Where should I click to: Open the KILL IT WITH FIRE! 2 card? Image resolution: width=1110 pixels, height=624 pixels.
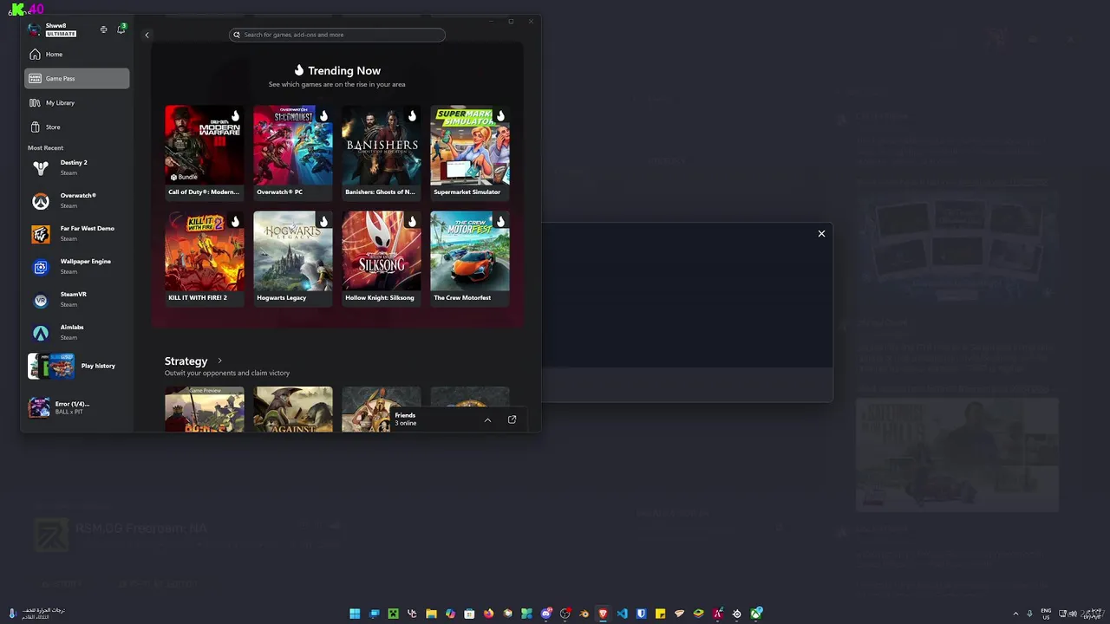(205, 258)
